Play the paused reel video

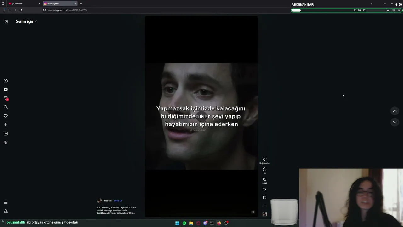(201, 116)
